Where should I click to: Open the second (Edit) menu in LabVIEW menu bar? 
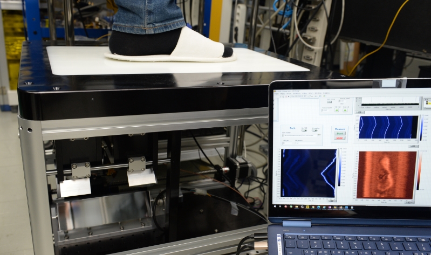tap(283, 93)
